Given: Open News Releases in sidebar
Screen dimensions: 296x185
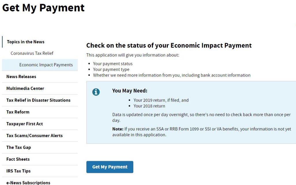Looking at the screenshot, I should (x=21, y=77).
